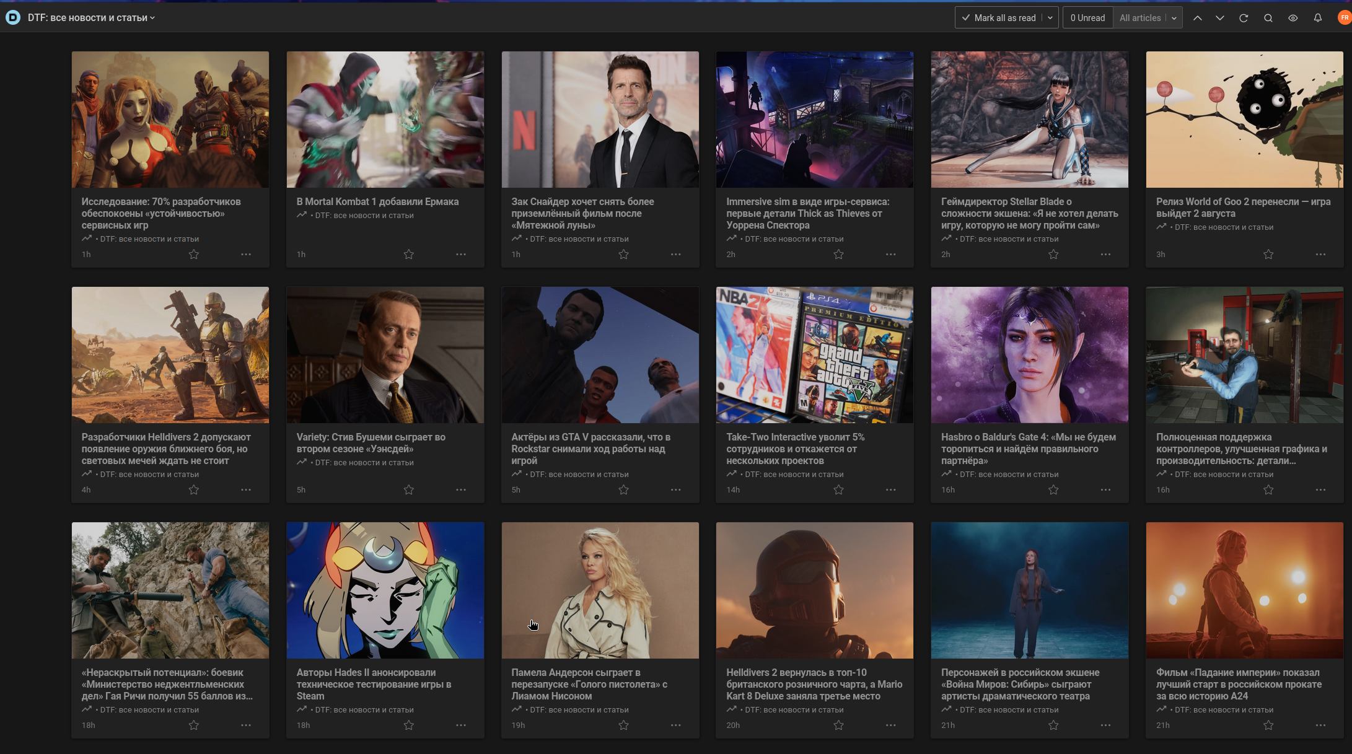Open the Исследование: 70% разработчиков article
This screenshot has height=754, width=1352.
coord(161,213)
